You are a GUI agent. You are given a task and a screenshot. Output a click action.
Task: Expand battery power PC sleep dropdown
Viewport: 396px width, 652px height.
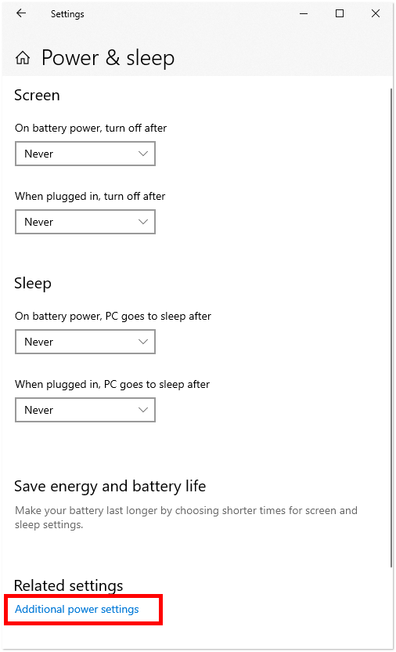tap(85, 342)
